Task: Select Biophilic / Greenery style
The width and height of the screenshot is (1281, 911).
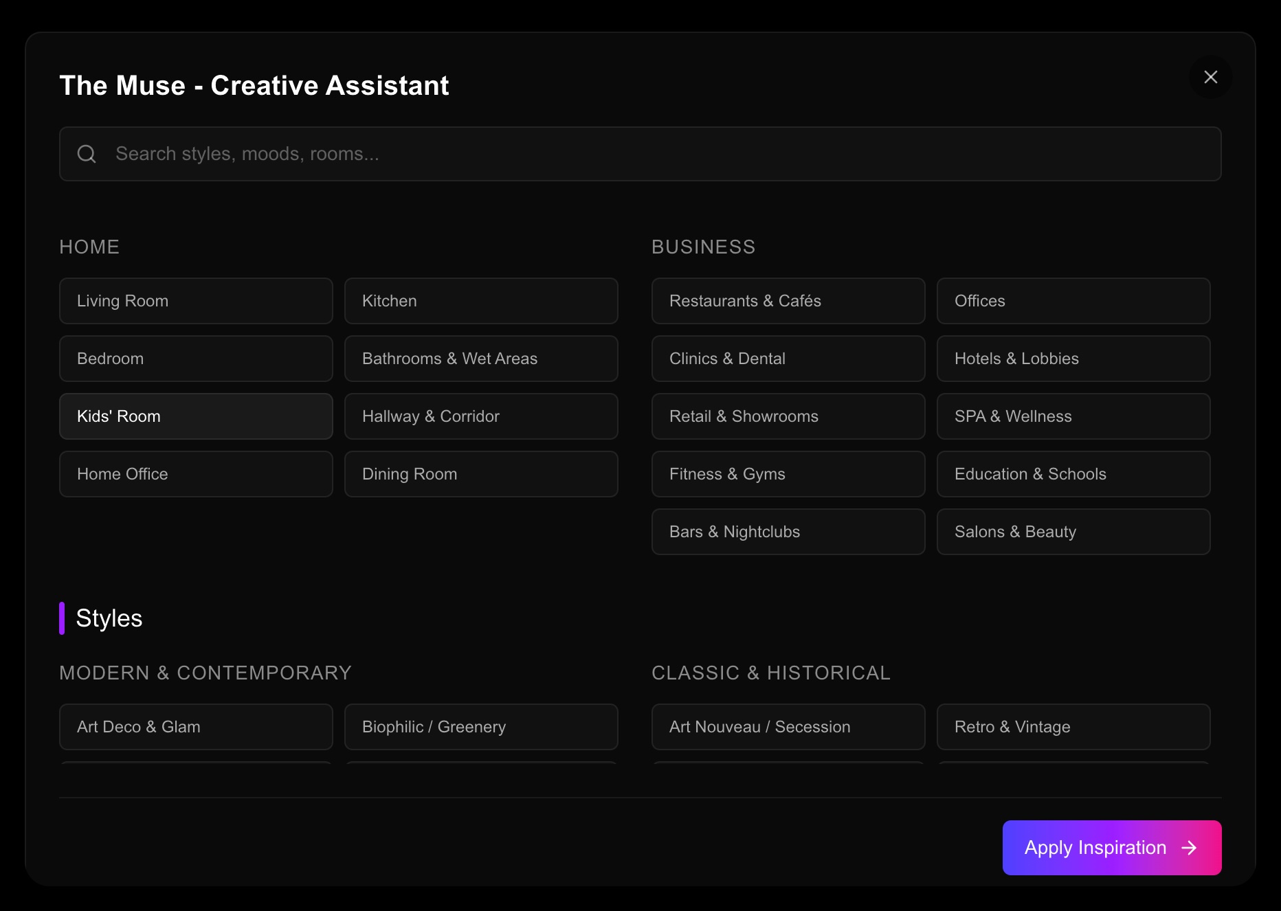Action: coord(481,727)
